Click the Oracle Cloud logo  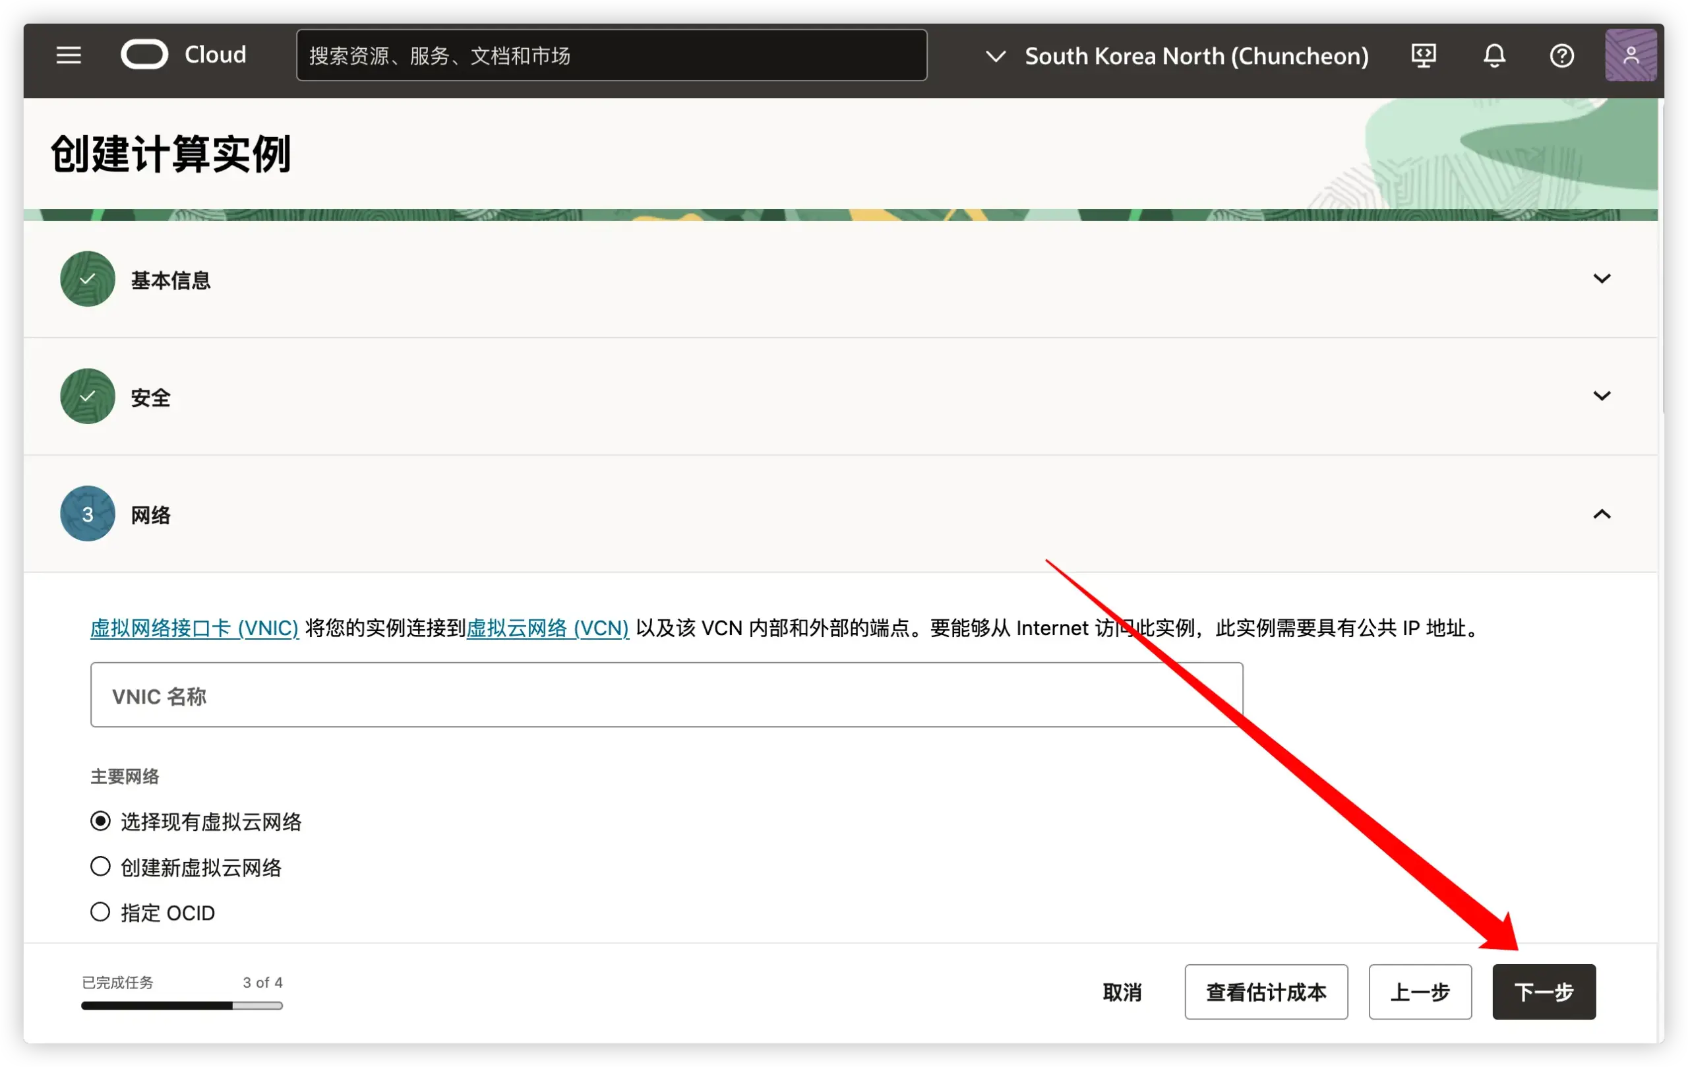(144, 55)
